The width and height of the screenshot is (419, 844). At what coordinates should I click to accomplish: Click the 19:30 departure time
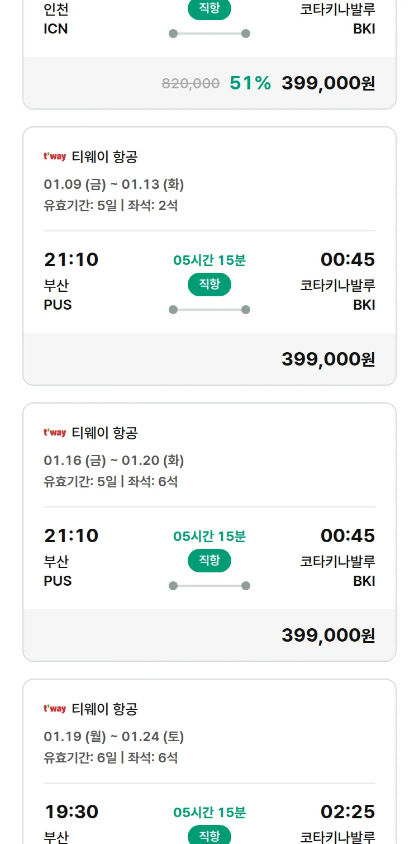pyautogui.click(x=71, y=812)
